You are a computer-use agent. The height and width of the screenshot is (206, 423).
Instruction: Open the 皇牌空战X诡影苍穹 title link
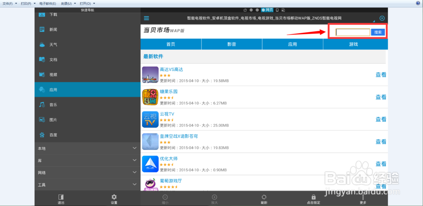click(179, 136)
